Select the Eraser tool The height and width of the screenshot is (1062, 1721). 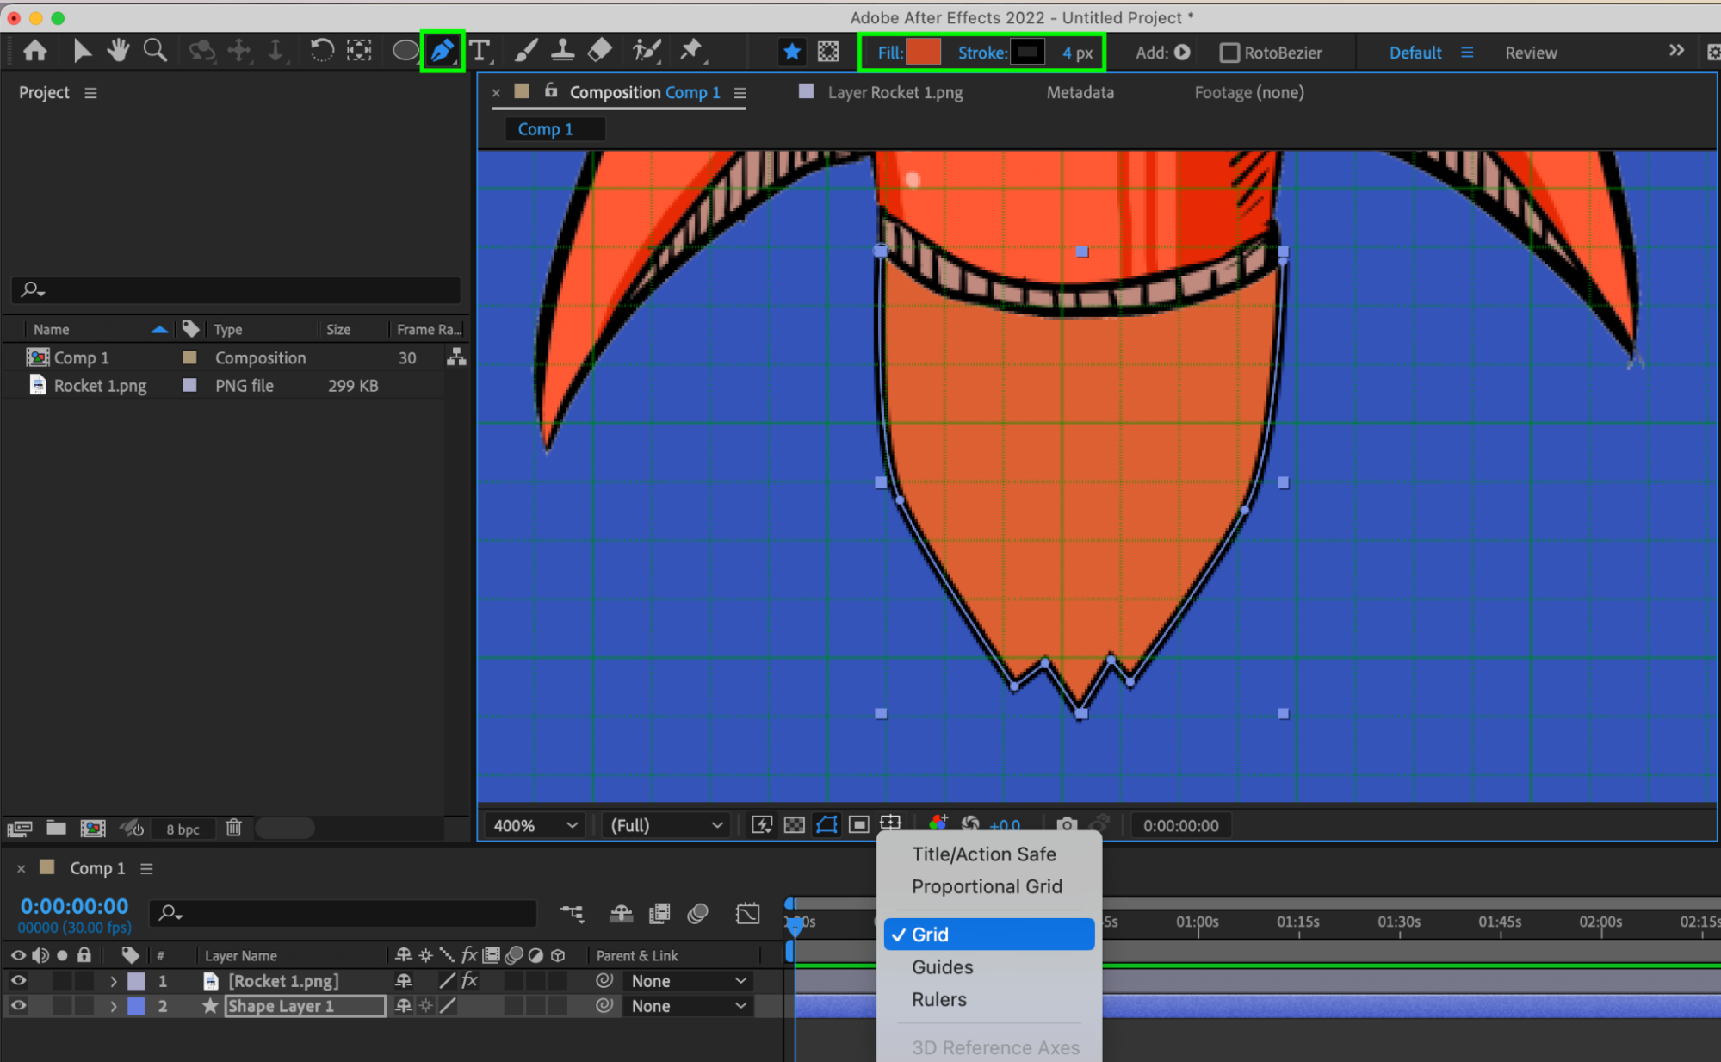point(600,51)
